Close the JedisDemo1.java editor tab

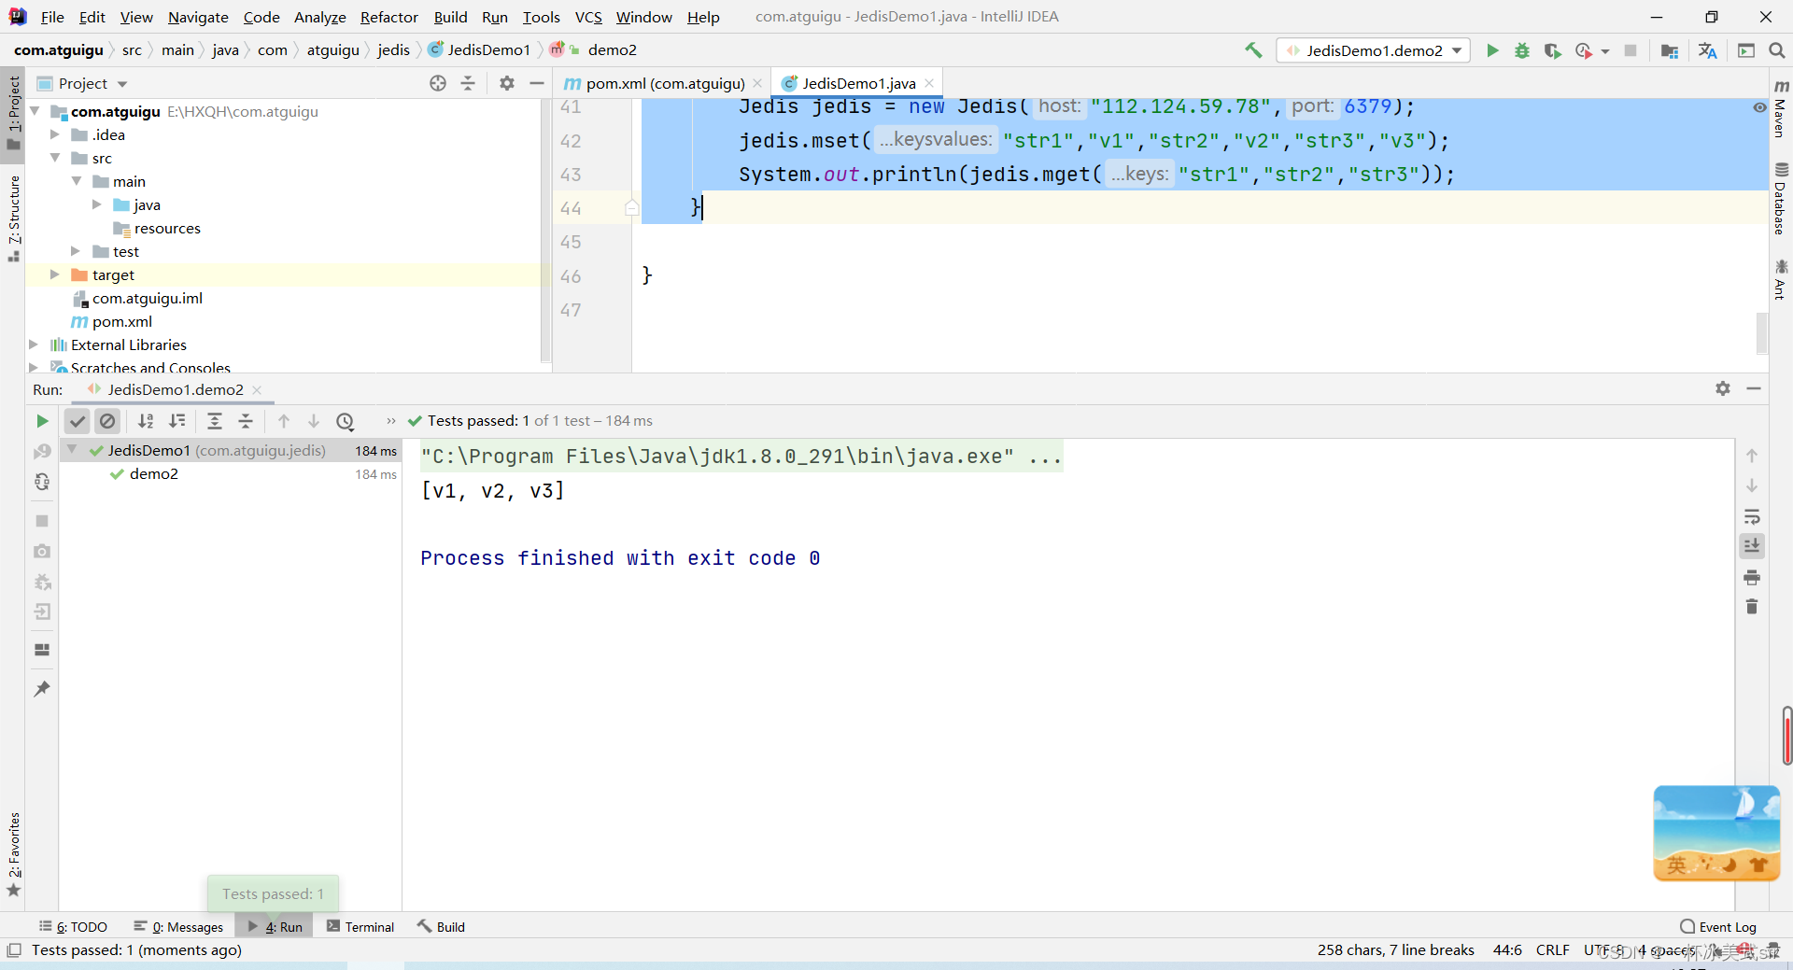(929, 83)
